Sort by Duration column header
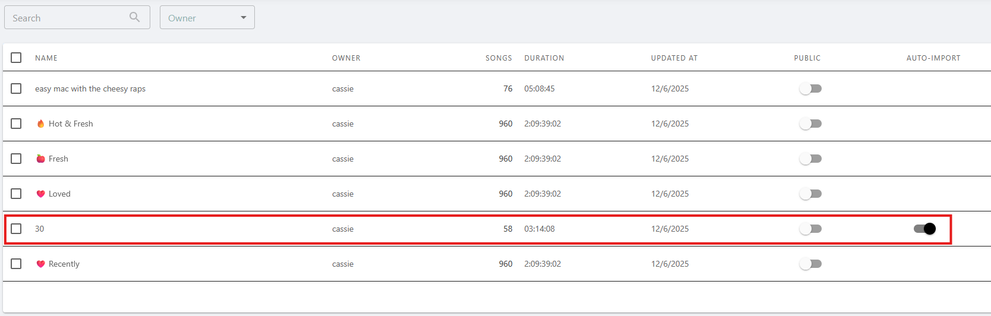Screen dimensions: 991x316 tap(544, 58)
